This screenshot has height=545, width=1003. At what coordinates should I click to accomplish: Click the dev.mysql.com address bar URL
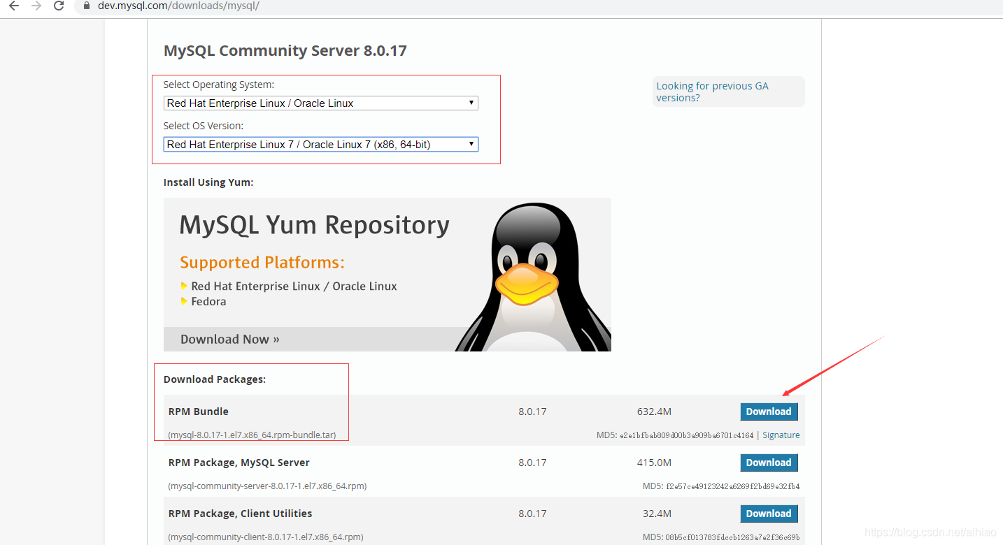pos(178,6)
